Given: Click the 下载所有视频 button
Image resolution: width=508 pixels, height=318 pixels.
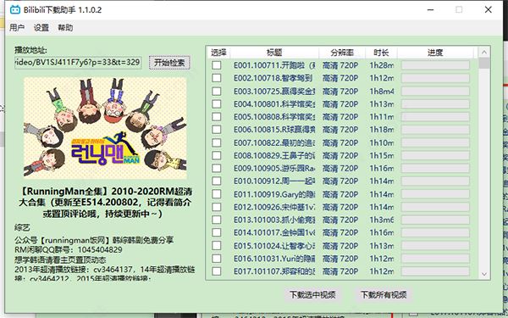Looking at the screenshot, I should point(384,294).
